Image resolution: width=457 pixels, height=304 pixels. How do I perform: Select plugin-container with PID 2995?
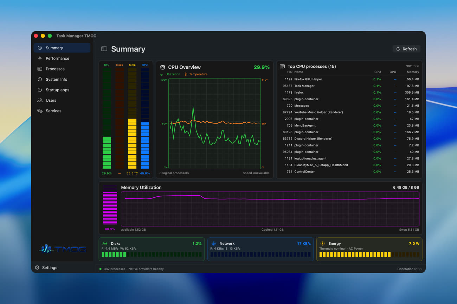point(349,119)
